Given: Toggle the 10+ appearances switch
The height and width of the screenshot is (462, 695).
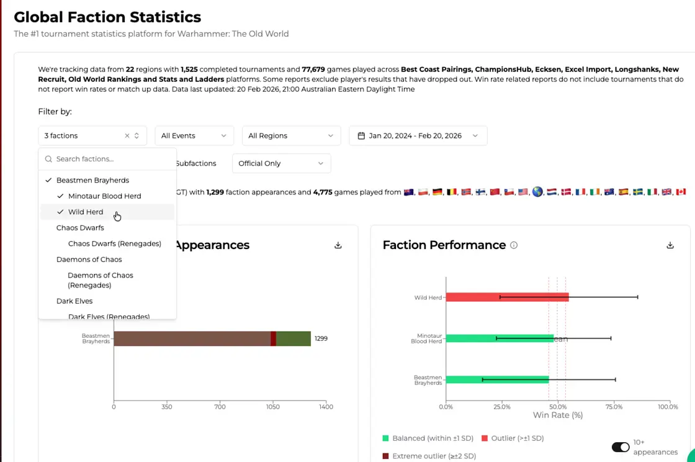Looking at the screenshot, I should click(621, 447).
